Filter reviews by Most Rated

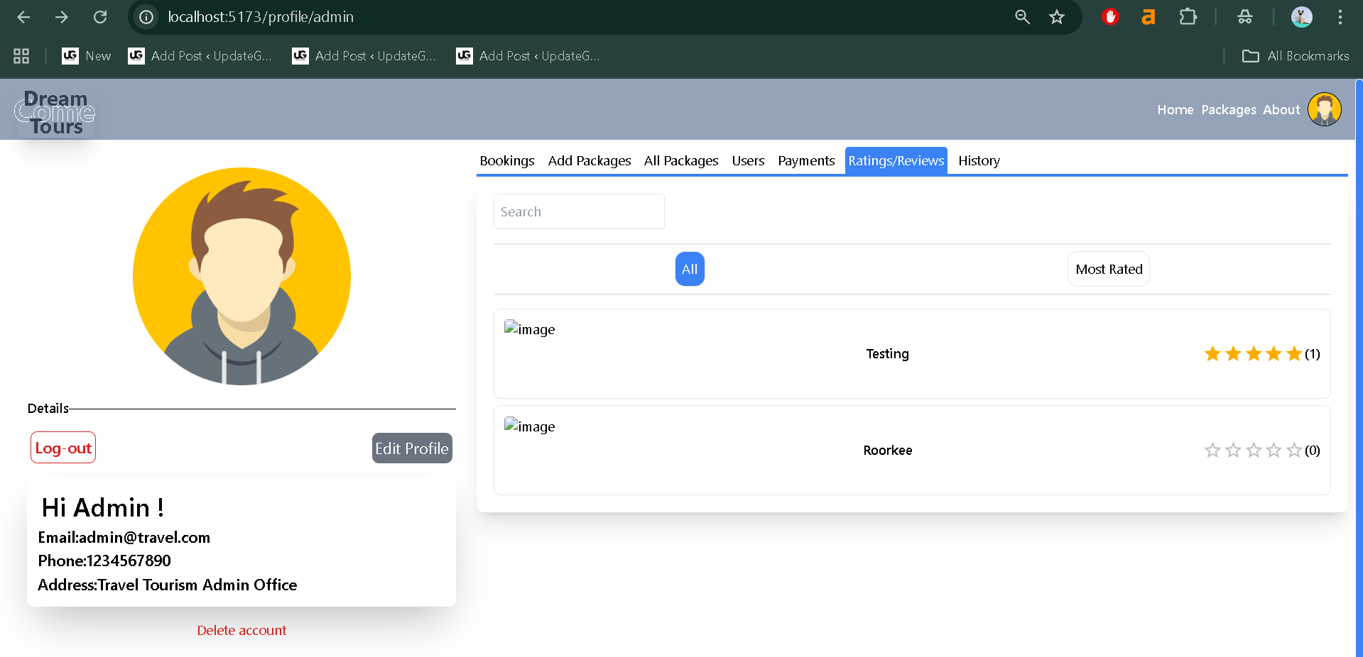(1108, 269)
